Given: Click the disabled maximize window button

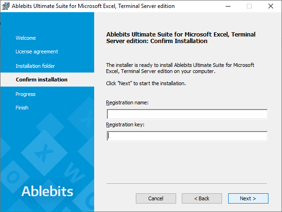Looking at the screenshot, I should click(249, 6).
